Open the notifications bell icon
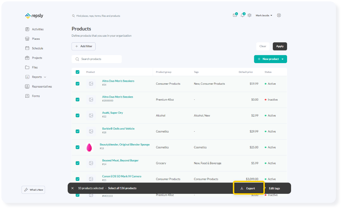The height and width of the screenshot is (210, 343). tap(243, 15)
